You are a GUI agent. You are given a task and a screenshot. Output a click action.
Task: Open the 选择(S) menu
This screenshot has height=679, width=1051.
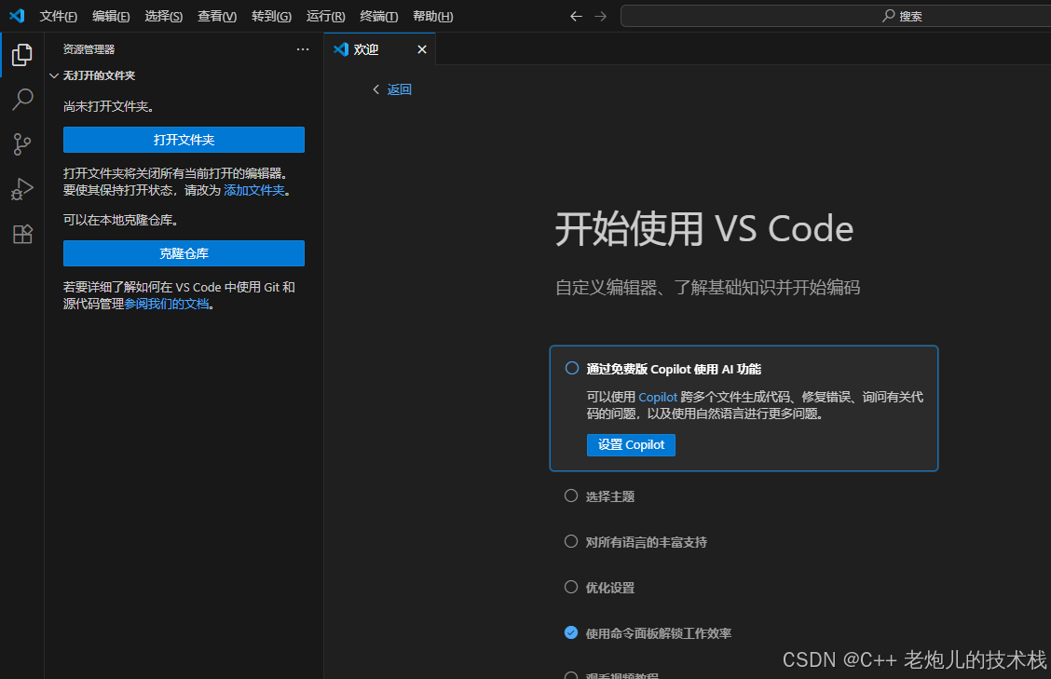pyautogui.click(x=164, y=16)
